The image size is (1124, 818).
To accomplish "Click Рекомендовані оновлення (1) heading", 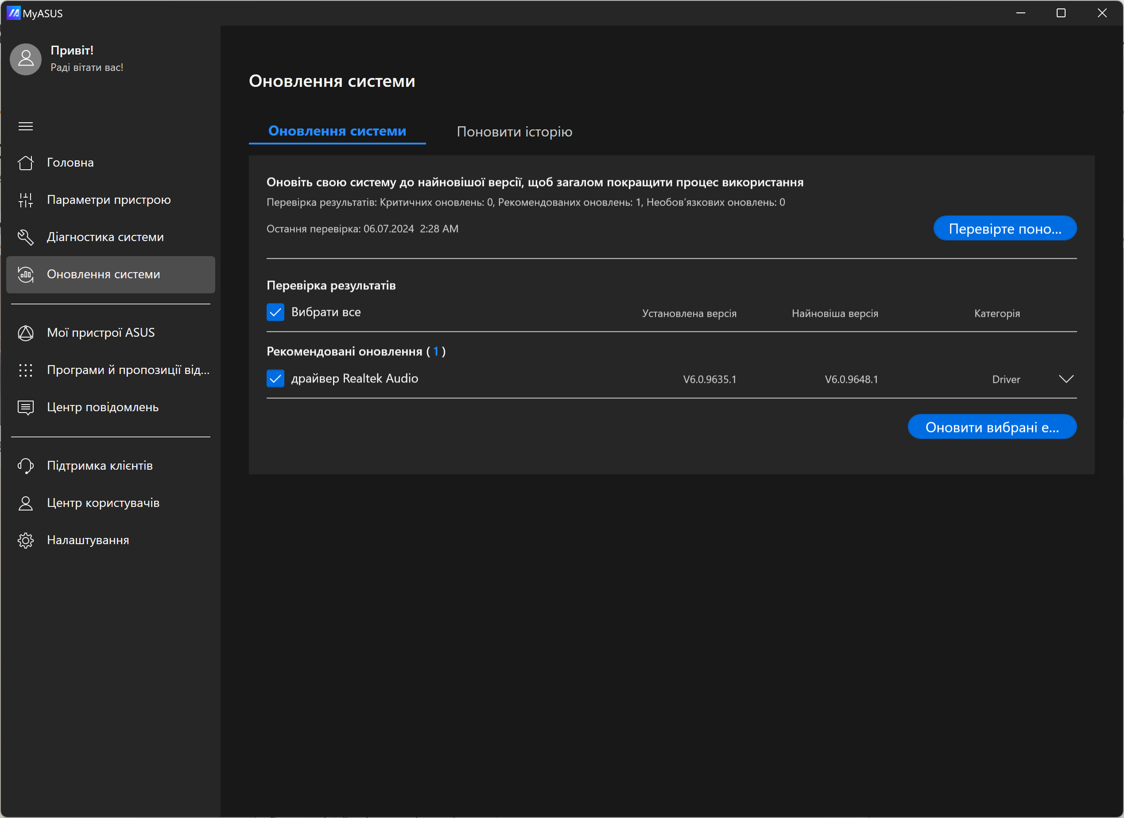I will [x=356, y=351].
